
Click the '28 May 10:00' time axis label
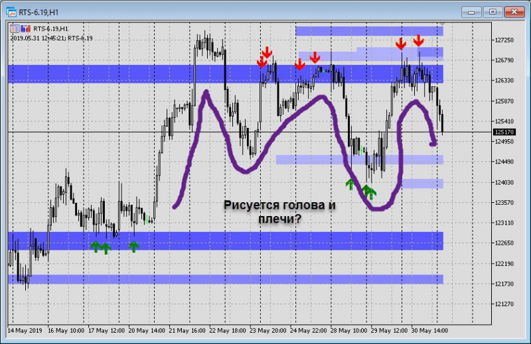point(348,331)
